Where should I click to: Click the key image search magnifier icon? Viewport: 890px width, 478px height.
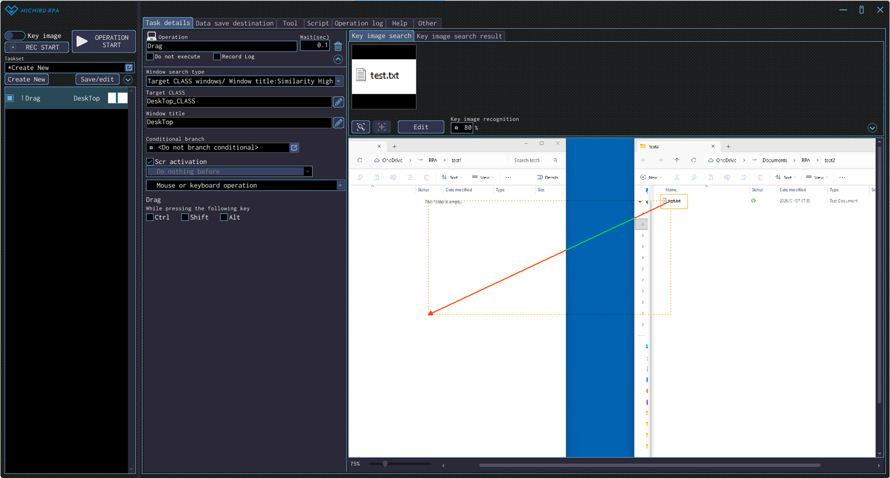[x=361, y=127]
